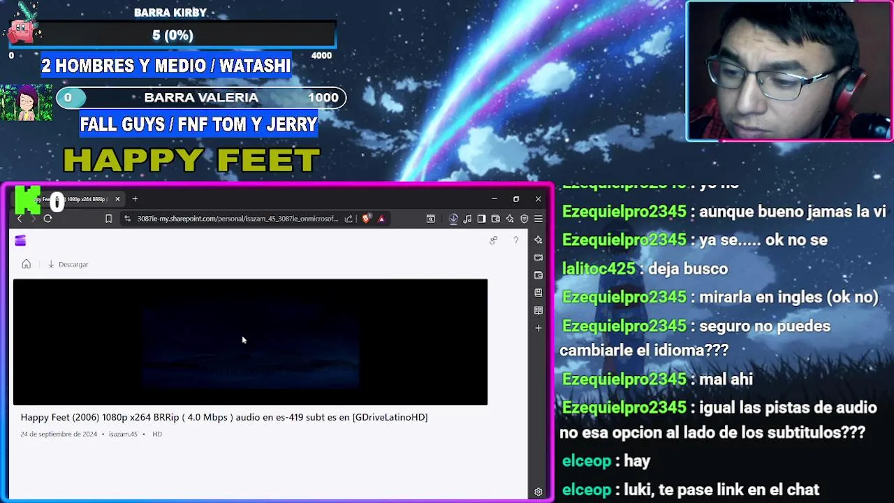Click the Happy Feet video player area

(250, 342)
